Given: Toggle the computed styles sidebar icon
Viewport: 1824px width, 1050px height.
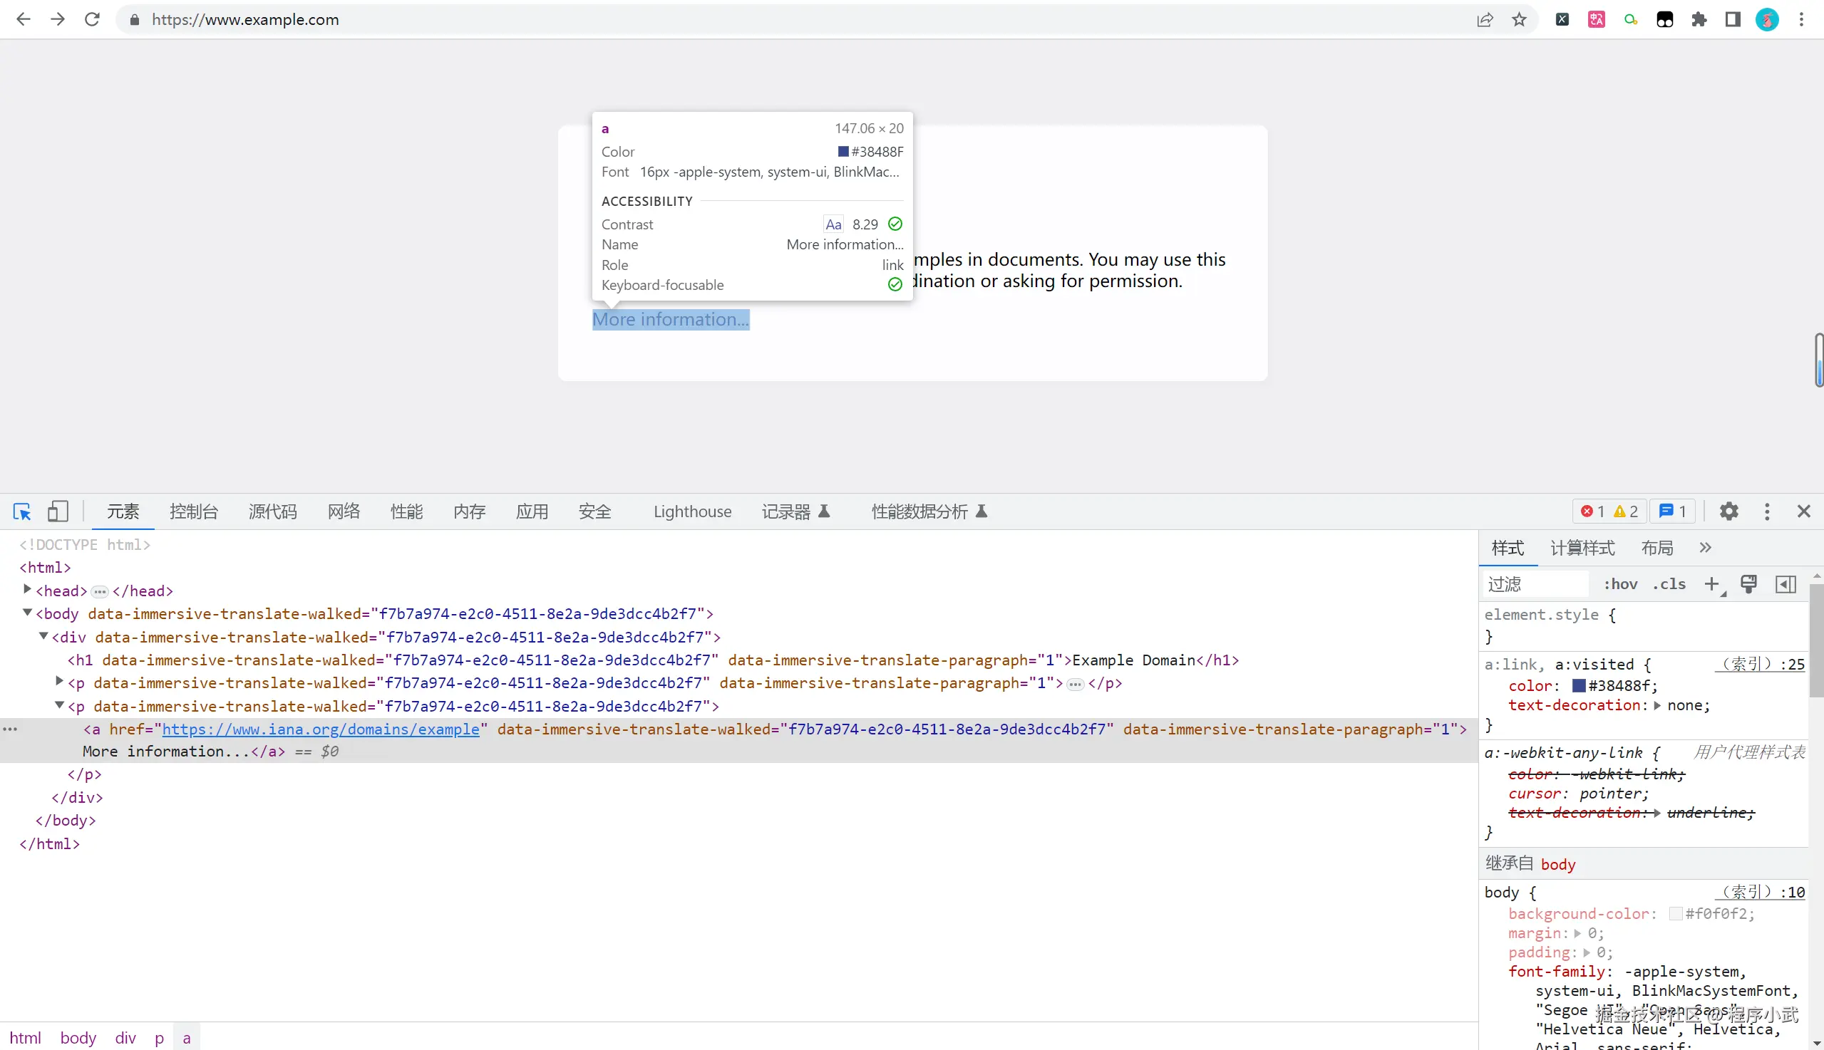Looking at the screenshot, I should (1786, 584).
